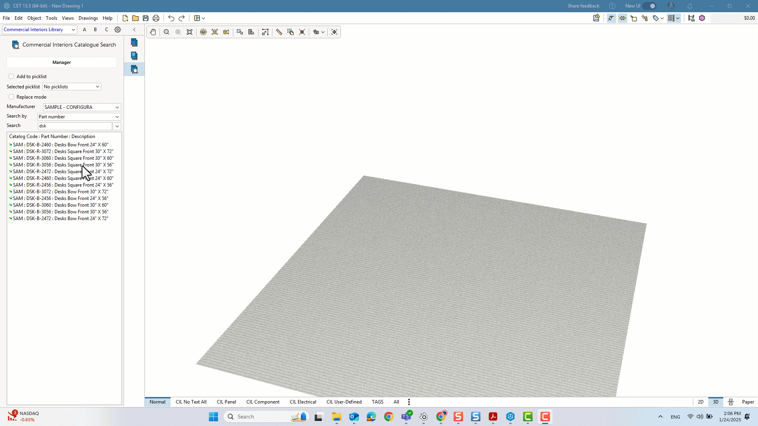This screenshot has height=426, width=758.
Task: Select the Pan hand tool
Action: point(153,32)
